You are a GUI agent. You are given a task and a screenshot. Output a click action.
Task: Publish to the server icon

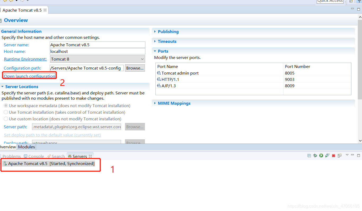(339, 156)
